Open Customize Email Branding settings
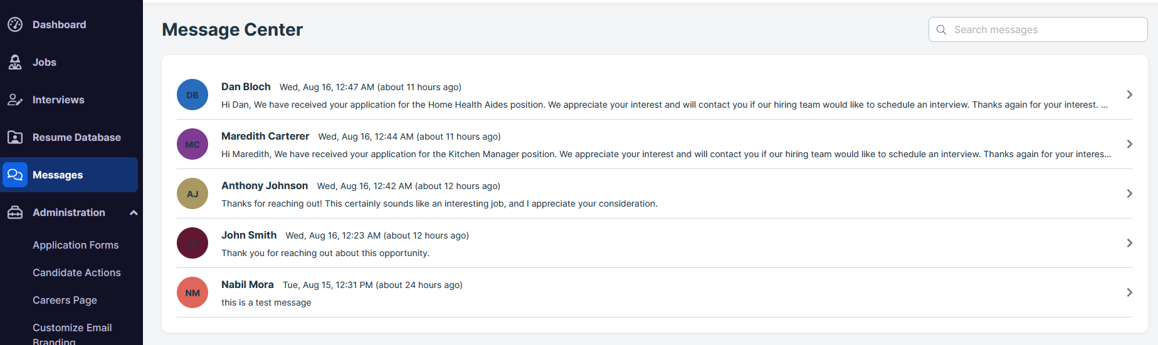Image resolution: width=1158 pixels, height=345 pixels. [x=72, y=334]
